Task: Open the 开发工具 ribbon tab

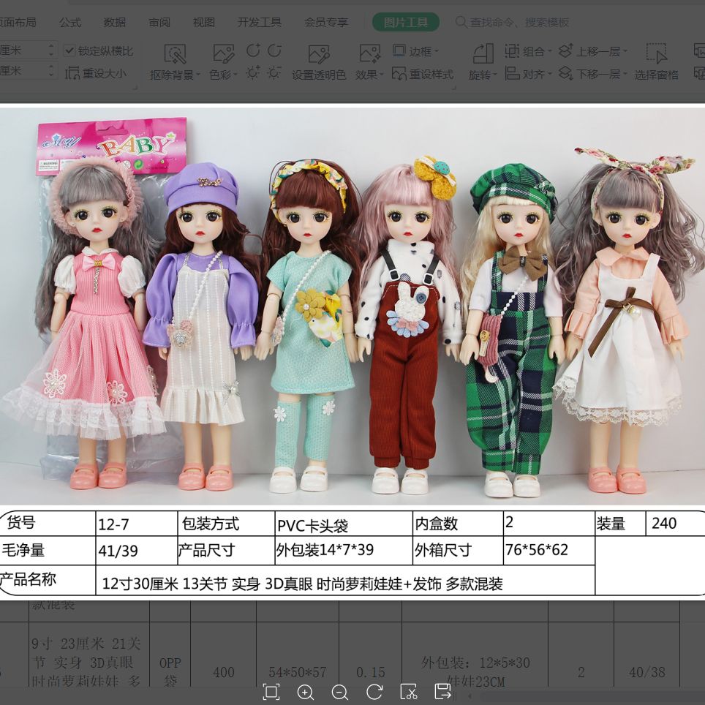Action: click(x=260, y=22)
